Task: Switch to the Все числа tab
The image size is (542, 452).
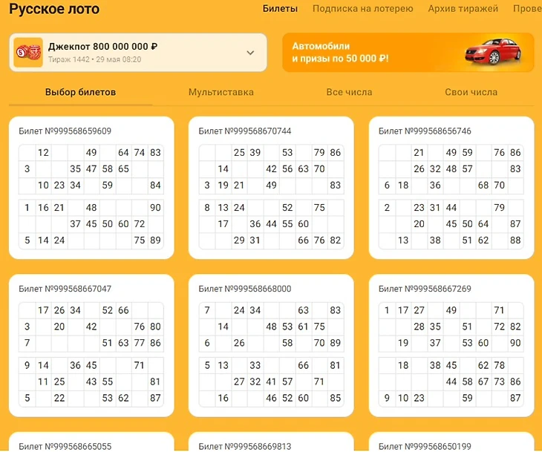Action: tap(349, 92)
